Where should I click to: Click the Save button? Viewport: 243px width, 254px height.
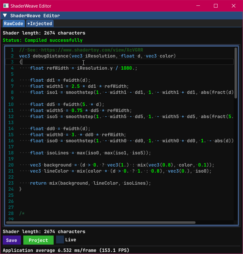[x=12, y=240]
